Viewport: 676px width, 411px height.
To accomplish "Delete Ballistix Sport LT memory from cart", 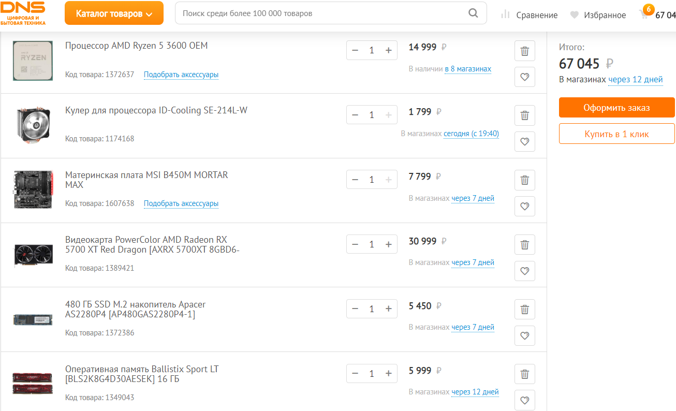I will pos(525,374).
